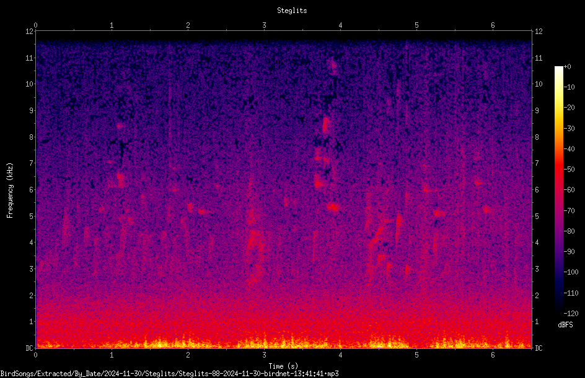Click the 1 kHz label on right axis
The height and width of the screenshot is (378, 585).
pos(537,322)
